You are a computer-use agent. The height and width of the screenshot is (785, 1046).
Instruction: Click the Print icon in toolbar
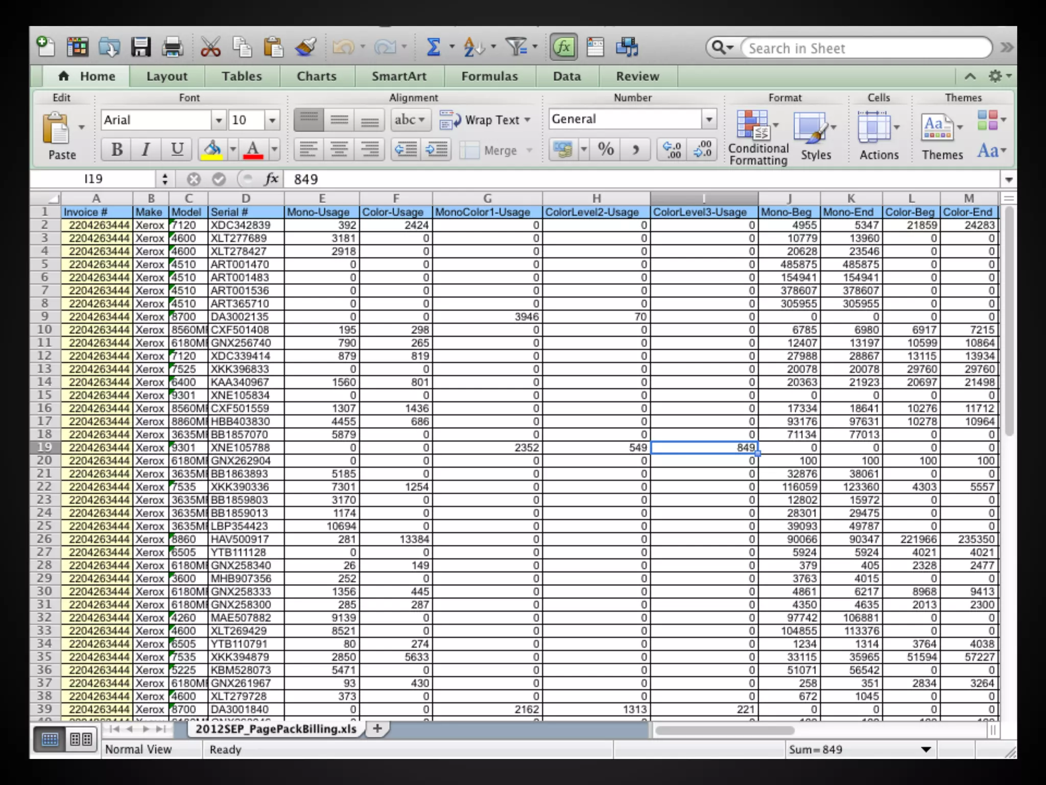tap(172, 48)
